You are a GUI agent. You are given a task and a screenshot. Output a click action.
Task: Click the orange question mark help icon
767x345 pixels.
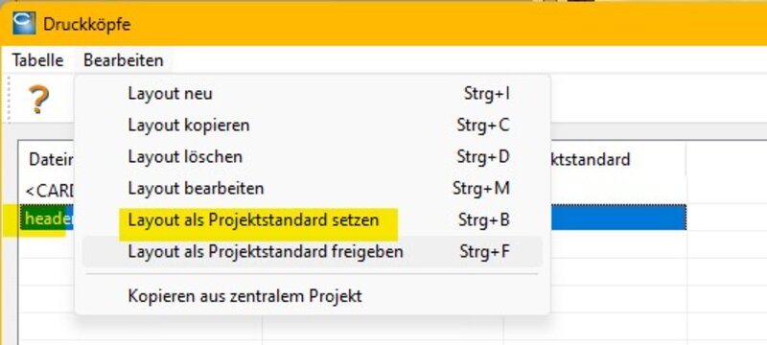point(38,100)
